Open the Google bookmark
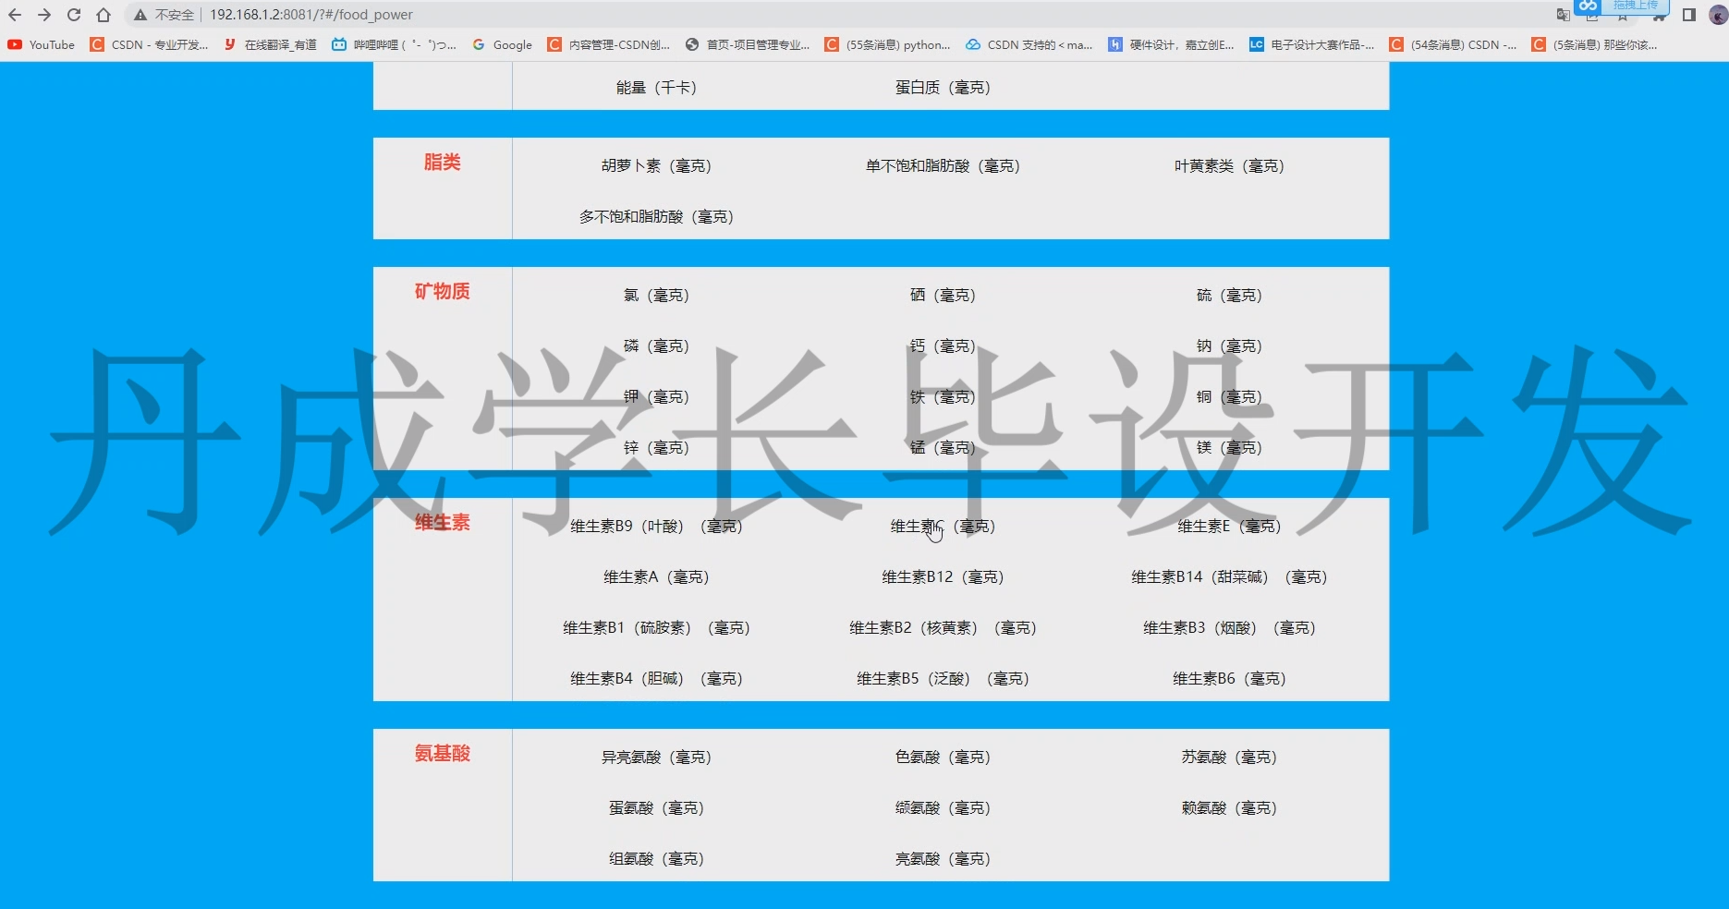The image size is (1729, 909). (502, 44)
